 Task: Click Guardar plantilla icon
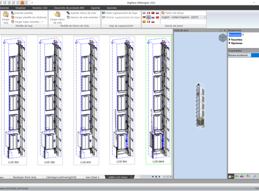(x=13, y=13)
